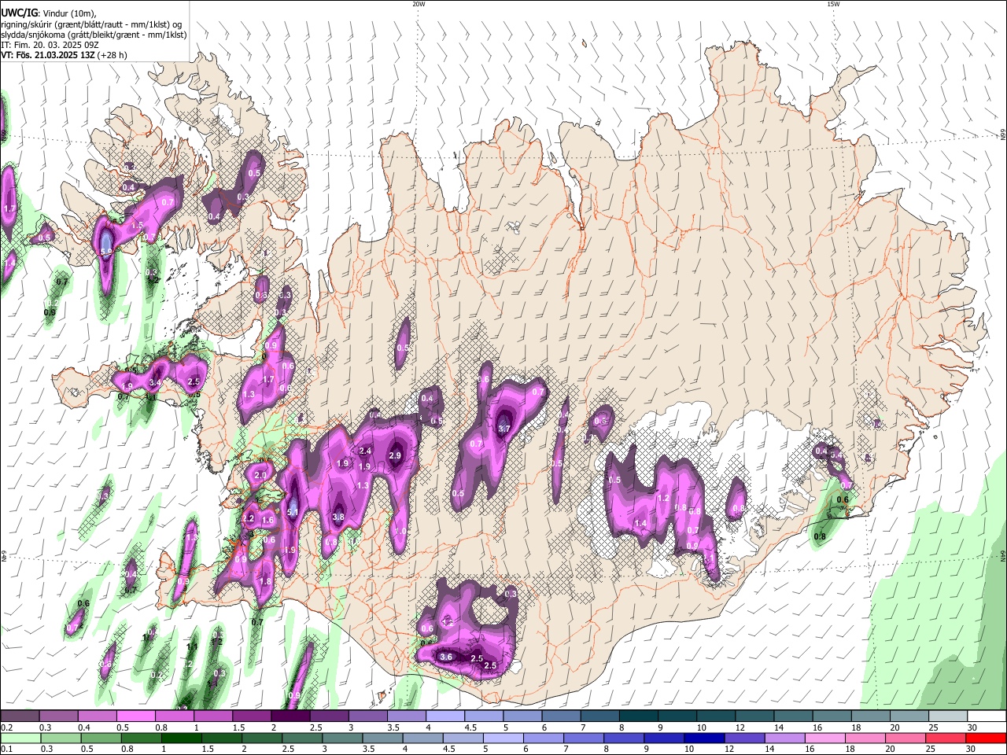Pick the dark teal snow swatch for 8–9 mm
The height and width of the screenshot is (755, 1007).
click(638, 716)
